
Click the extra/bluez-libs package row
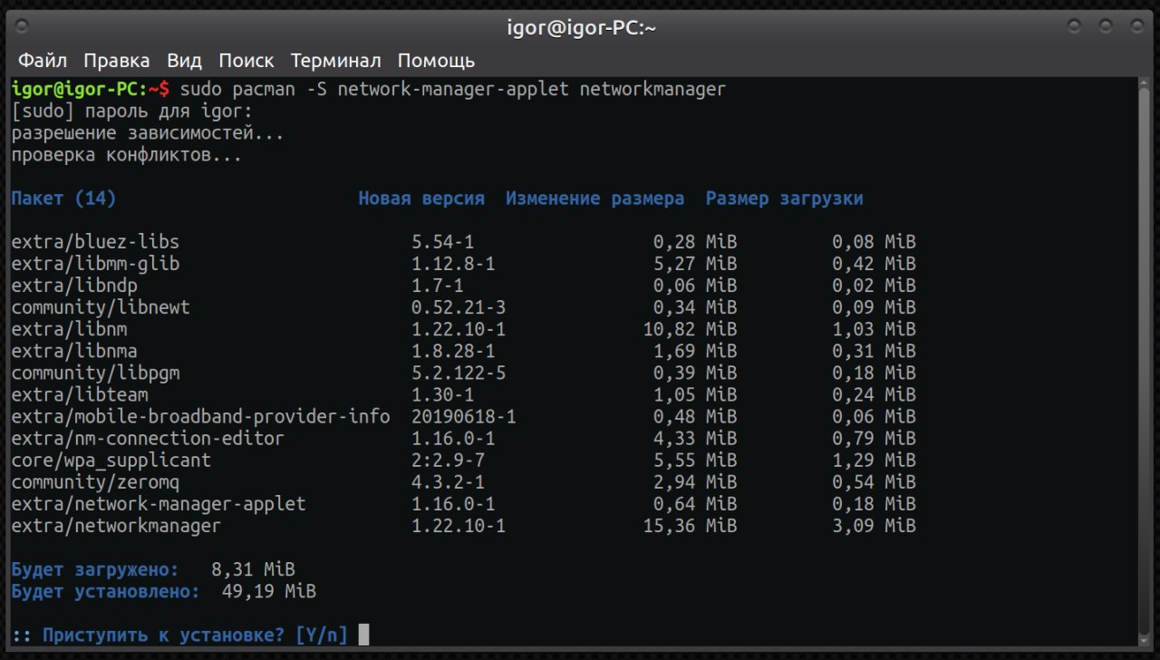point(463,242)
